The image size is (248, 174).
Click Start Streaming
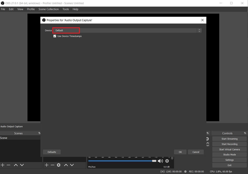(229, 139)
